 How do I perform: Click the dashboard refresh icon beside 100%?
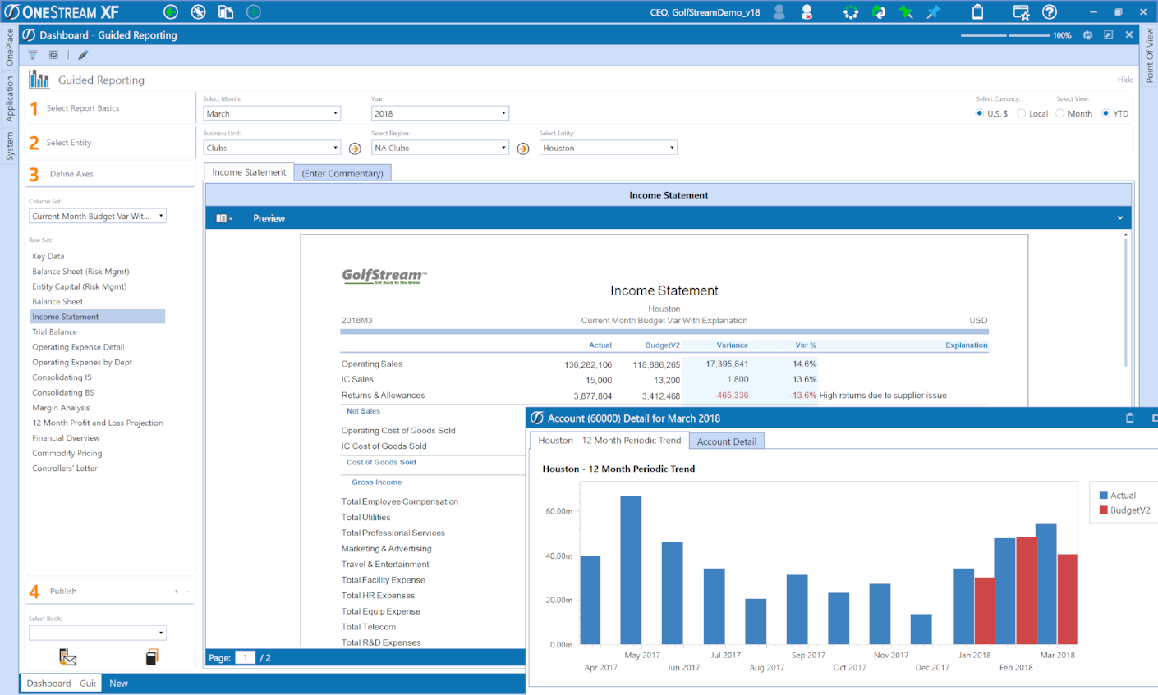click(1087, 35)
